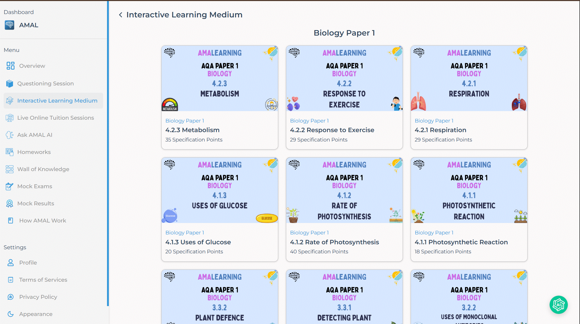Click the How AMAL Work bookmark icon
The width and height of the screenshot is (580, 324).
click(10, 221)
